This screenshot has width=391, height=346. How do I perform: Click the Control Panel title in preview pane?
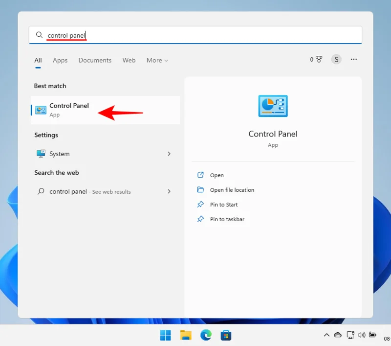tap(273, 134)
